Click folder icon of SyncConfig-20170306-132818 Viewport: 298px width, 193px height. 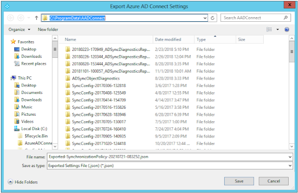68,86
